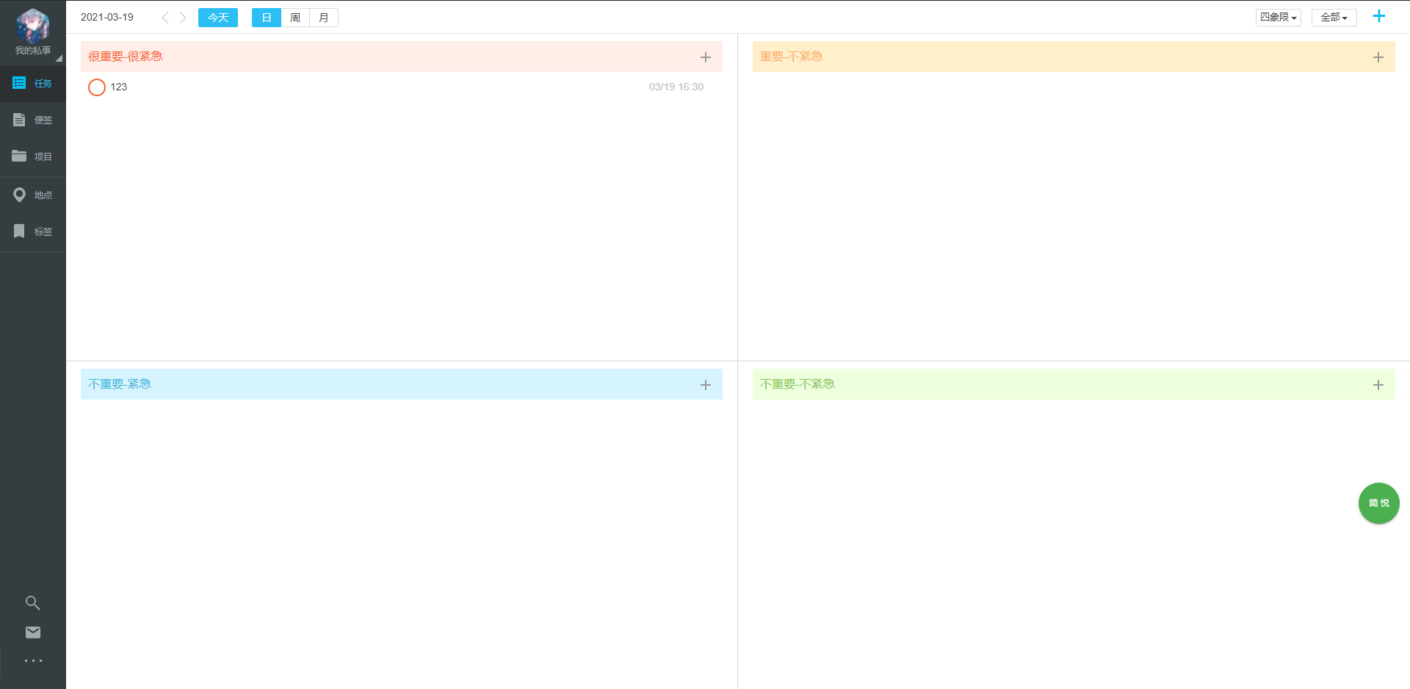Click the 不重要-不紧急 quadrant title
This screenshot has width=1410, height=689.
pos(798,384)
